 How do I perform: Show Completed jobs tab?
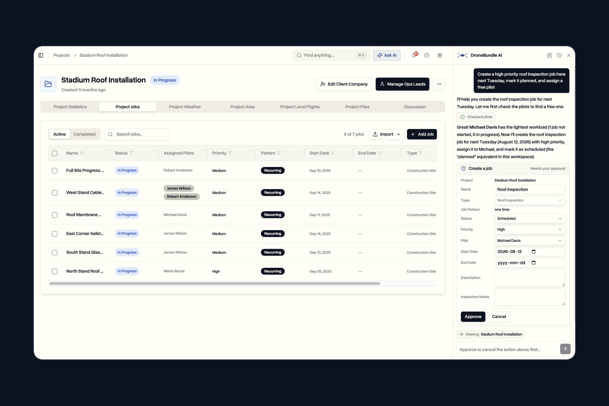pyautogui.click(x=85, y=134)
